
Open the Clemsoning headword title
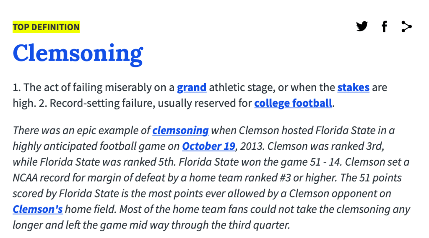point(78,54)
